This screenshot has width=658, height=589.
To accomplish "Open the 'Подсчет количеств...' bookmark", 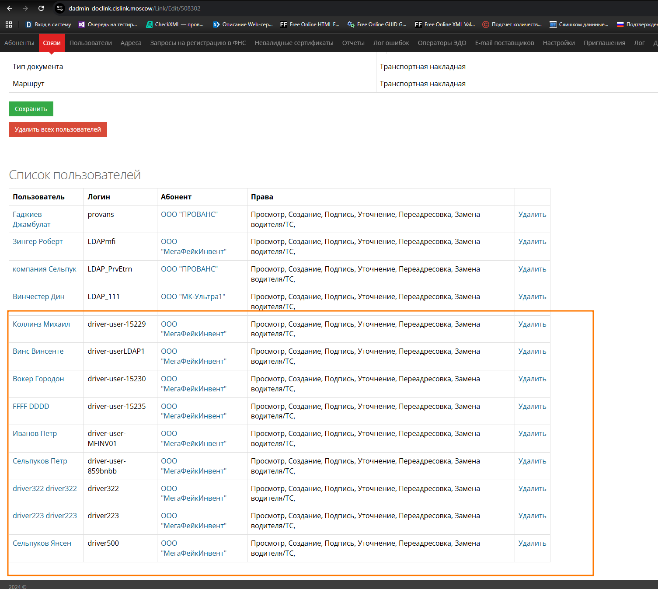I will pyautogui.click(x=512, y=24).
